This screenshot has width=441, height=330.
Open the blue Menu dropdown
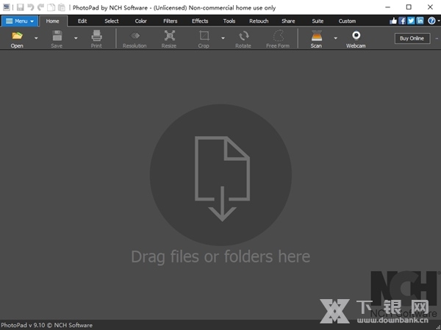click(20, 21)
